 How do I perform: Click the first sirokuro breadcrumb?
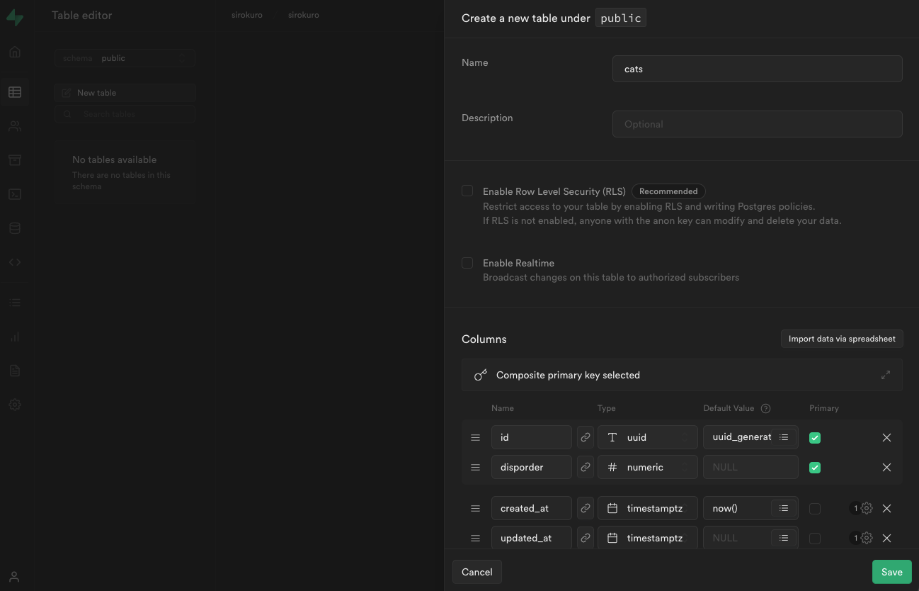247,15
